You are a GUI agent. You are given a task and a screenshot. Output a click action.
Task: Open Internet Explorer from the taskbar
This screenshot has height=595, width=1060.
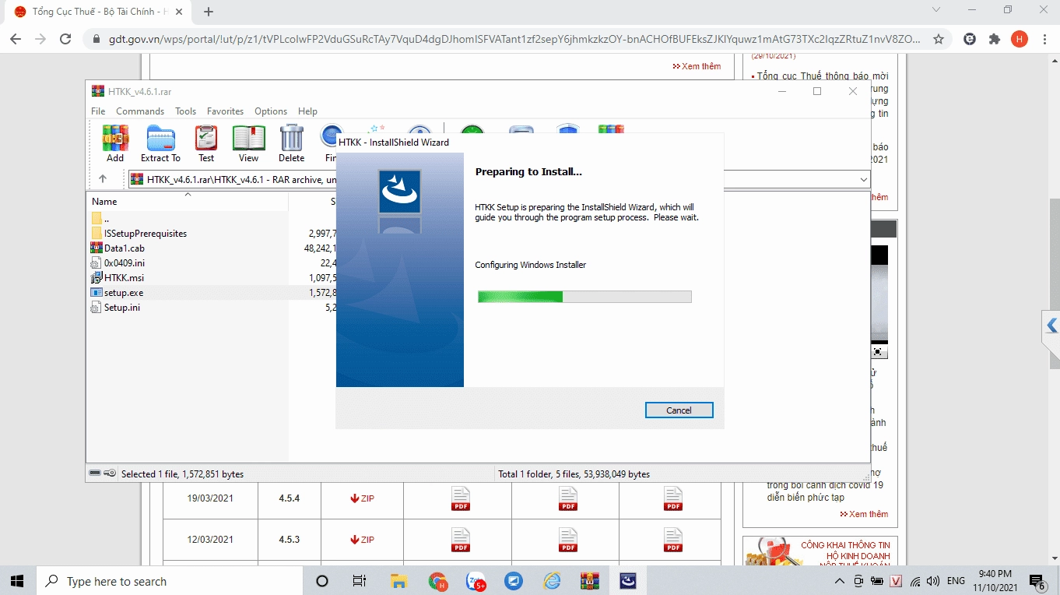coord(552,581)
